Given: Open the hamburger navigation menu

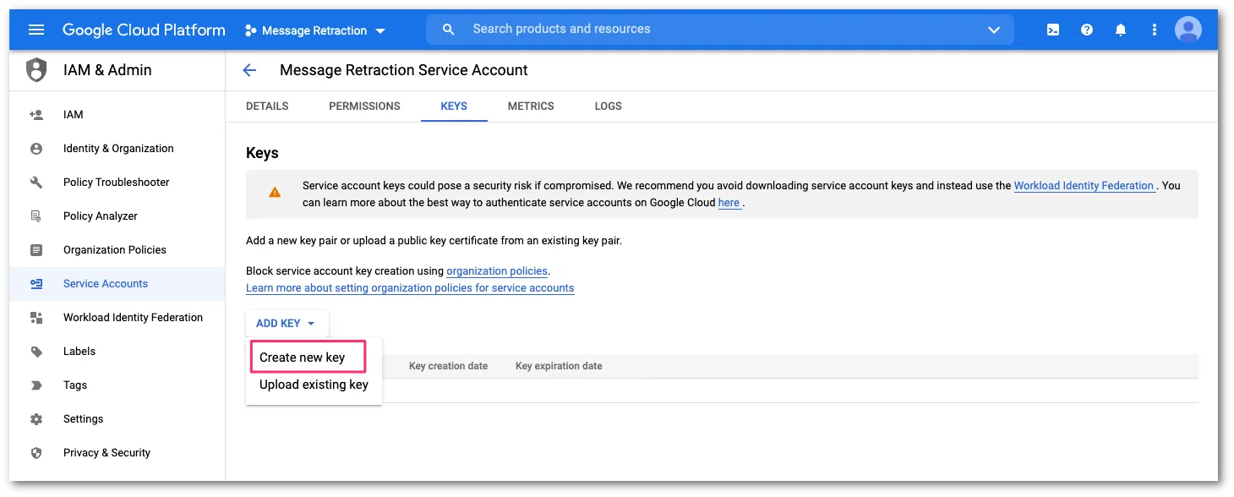Looking at the screenshot, I should 36,30.
